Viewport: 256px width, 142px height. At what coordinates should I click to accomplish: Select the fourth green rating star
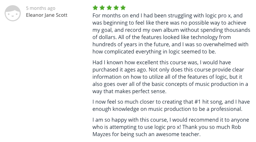pos(116,8)
